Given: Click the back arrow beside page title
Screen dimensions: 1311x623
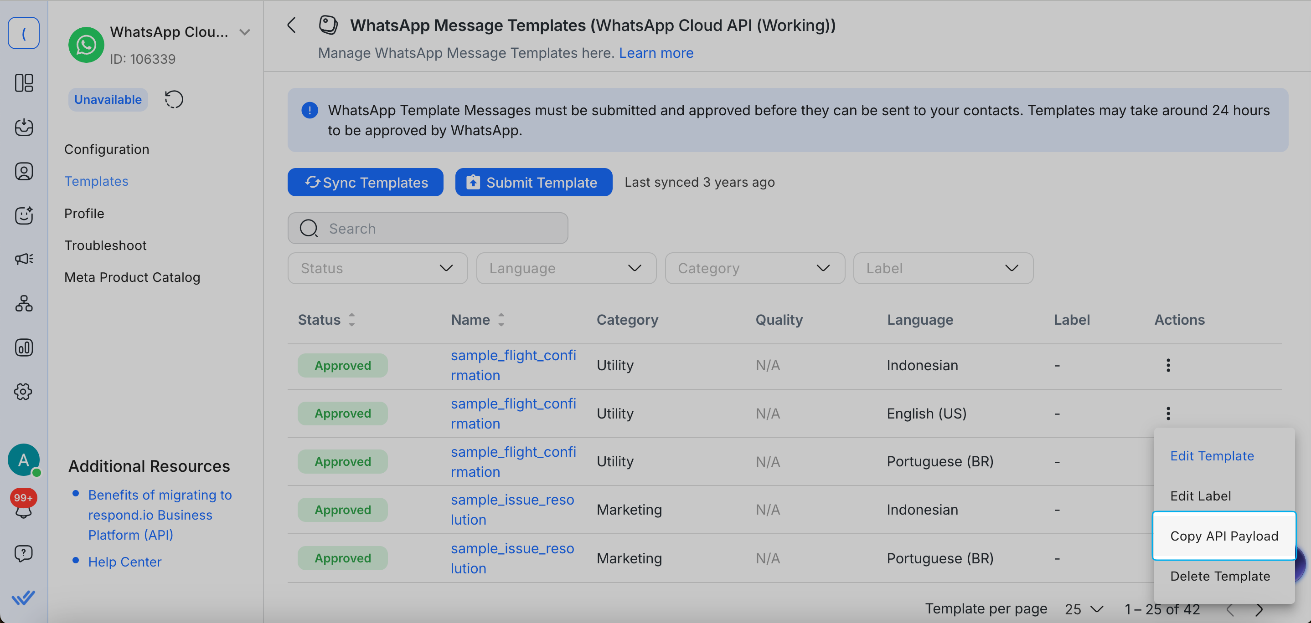Looking at the screenshot, I should pyautogui.click(x=292, y=25).
